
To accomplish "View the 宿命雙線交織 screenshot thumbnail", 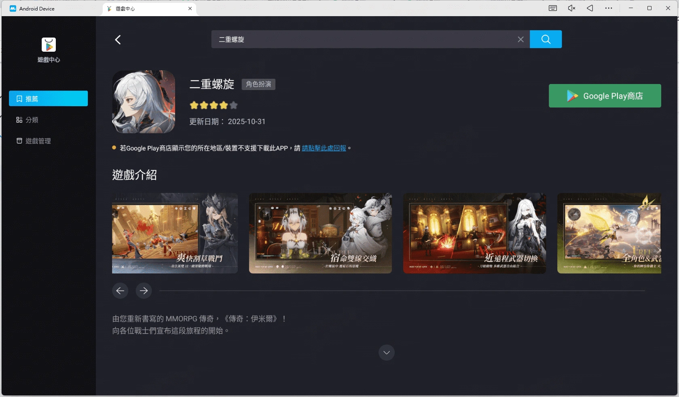I will 320,233.
